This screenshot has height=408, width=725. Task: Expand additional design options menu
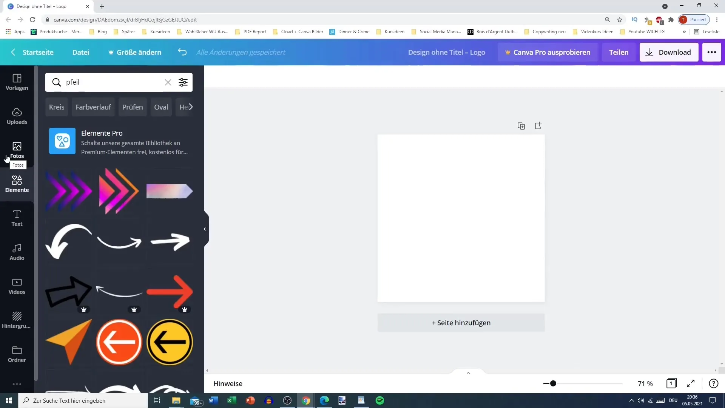(712, 52)
